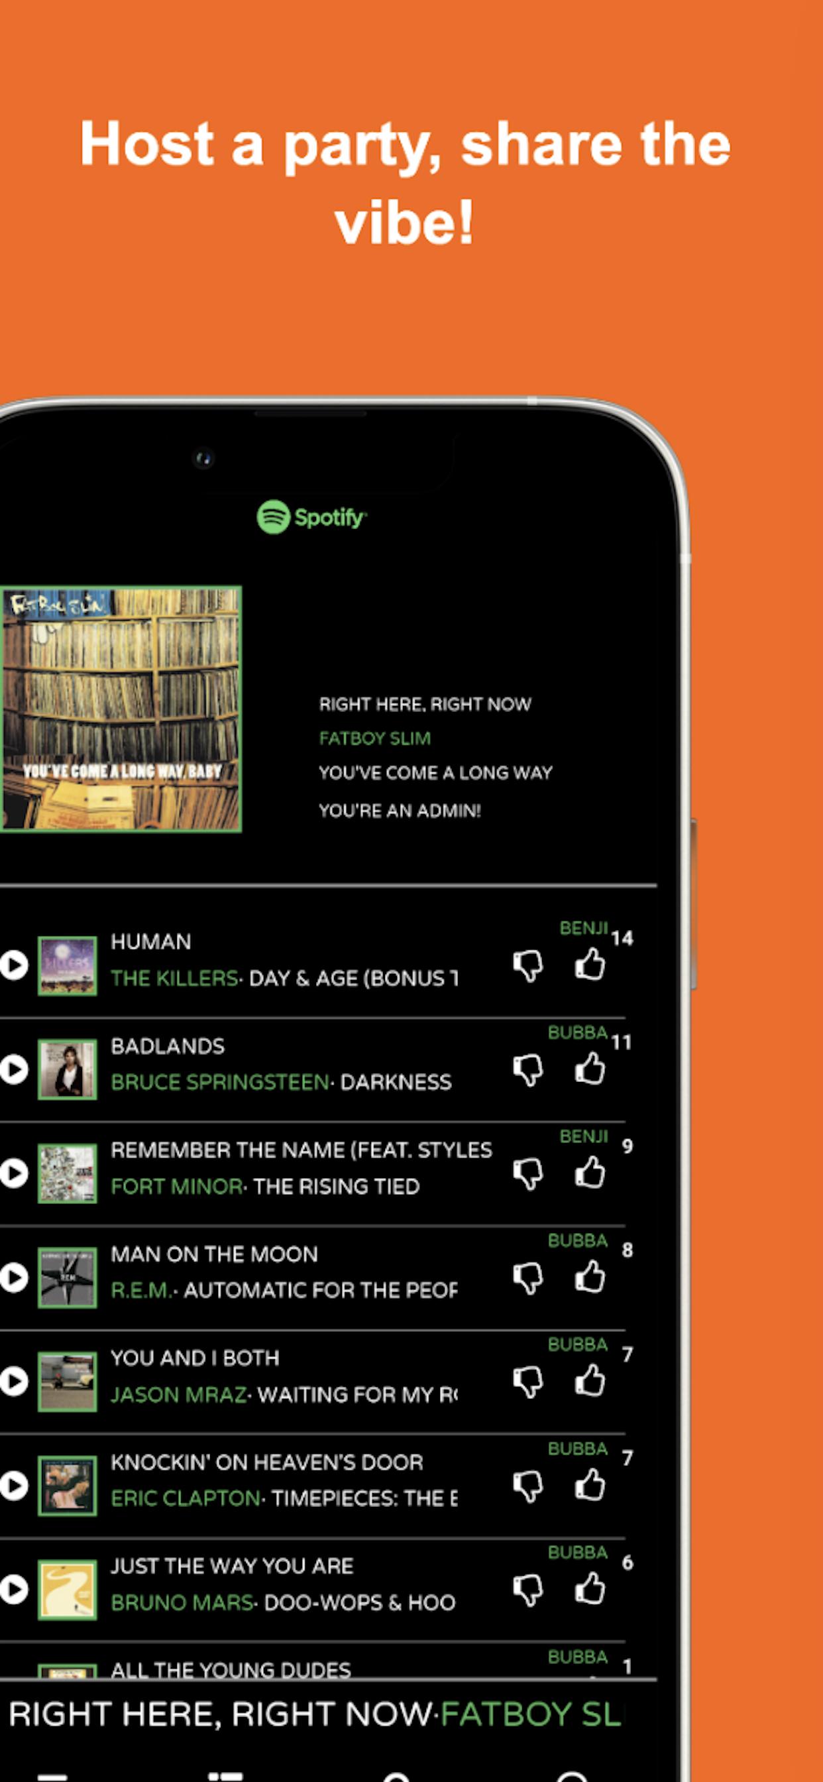Open The Killers artist link
The height and width of the screenshot is (1782, 823).
[x=174, y=978]
